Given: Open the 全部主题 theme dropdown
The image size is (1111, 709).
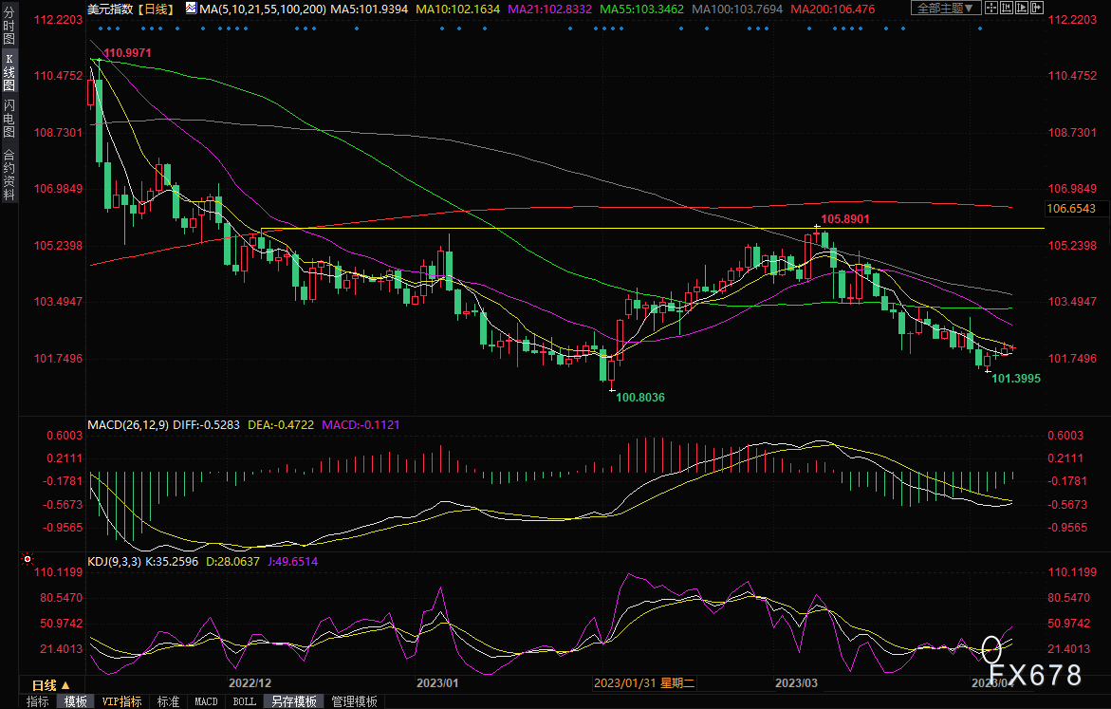Looking at the screenshot, I should pos(946,8).
